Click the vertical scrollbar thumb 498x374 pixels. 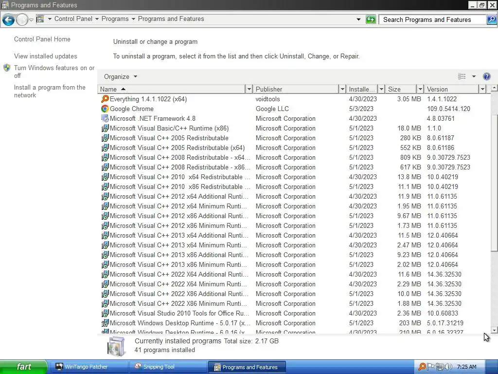point(494,183)
